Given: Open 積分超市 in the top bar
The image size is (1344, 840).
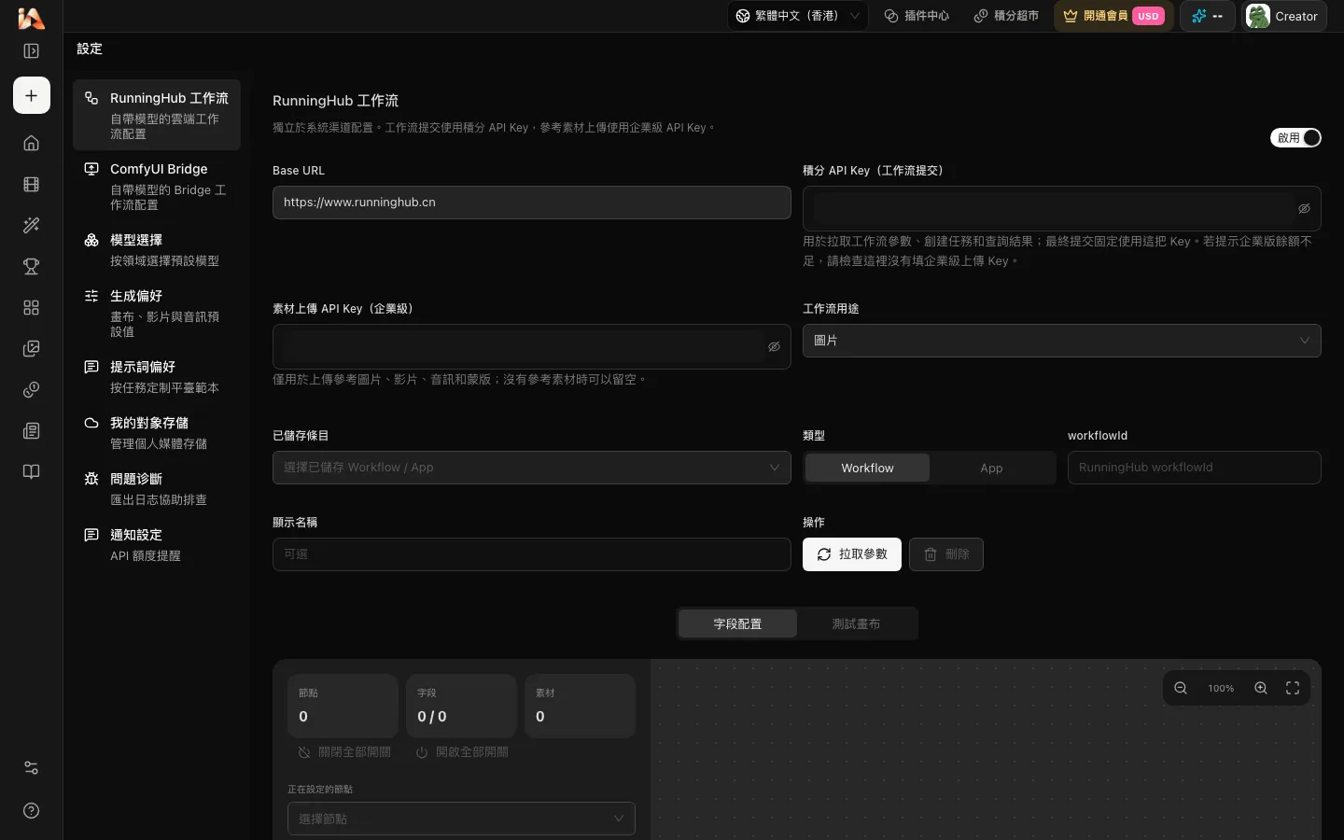Looking at the screenshot, I should [1006, 16].
